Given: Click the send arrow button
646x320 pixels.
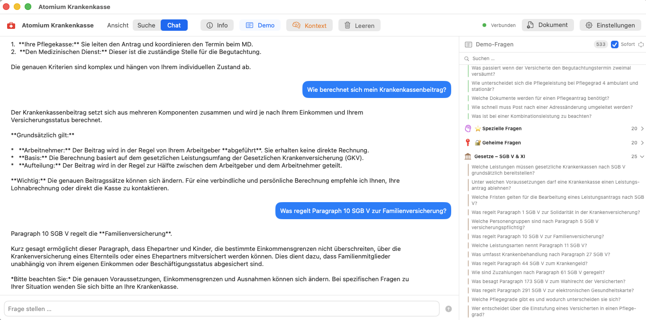Looking at the screenshot, I should [448, 309].
